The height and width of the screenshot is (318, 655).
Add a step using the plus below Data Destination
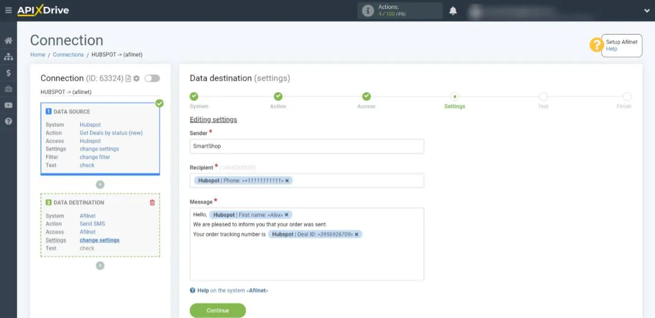pyautogui.click(x=100, y=266)
